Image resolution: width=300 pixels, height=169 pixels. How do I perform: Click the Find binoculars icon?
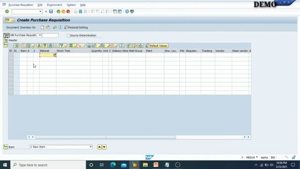(81, 11)
